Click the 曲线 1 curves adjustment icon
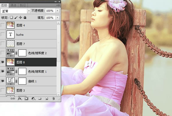The image size is (172, 116). click(x=10, y=81)
